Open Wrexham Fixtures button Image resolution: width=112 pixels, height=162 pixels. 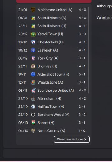click(x=72, y=139)
